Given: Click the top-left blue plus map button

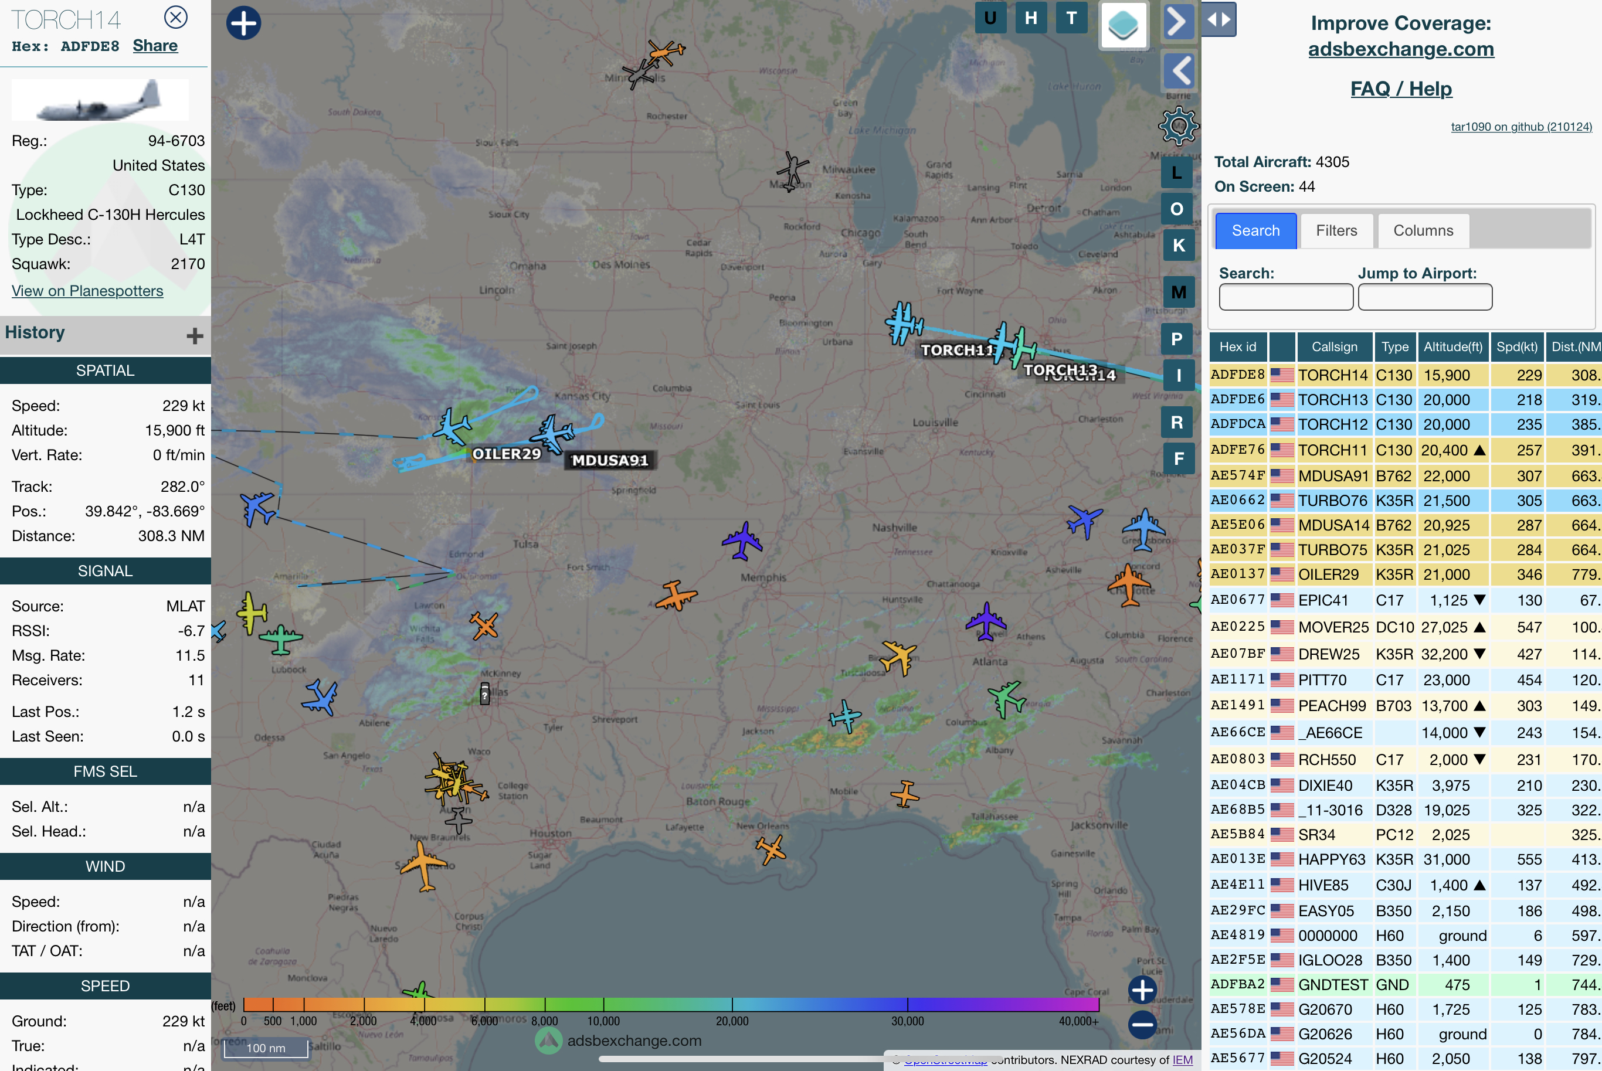Looking at the screenshot, I should coord(243,23).
